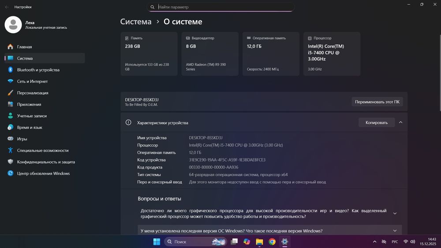Switch the РУС input language indicator

point(395,242)
